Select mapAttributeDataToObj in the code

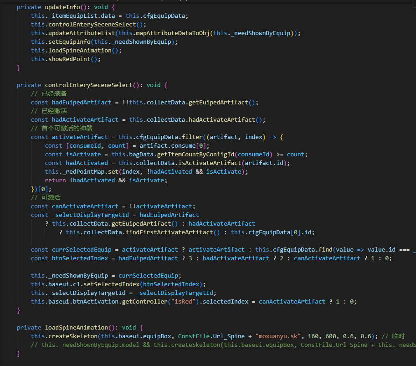click(x=173, y=33)
